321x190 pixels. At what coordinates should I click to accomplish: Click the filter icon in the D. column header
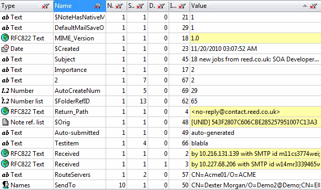coord(161,6)
